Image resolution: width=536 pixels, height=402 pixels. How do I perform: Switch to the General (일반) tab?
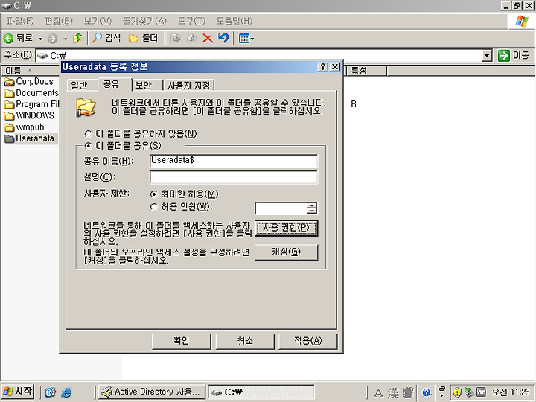pos(80,85)
